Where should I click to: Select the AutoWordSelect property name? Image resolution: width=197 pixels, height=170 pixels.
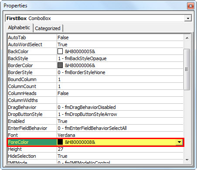[x=25, y=44]
